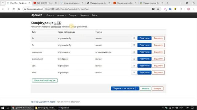Click the drag handle for the нормально row
This screenshot has height=110, width=197.
pos(134,52)
